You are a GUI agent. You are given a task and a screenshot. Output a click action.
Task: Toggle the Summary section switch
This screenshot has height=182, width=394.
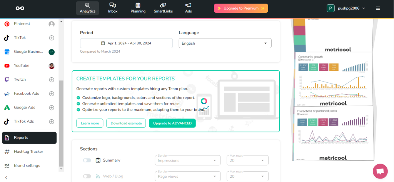(87, 160)
